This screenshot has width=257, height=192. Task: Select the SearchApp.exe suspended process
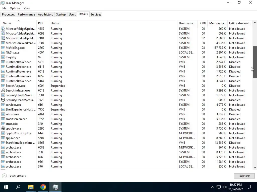[126, 85]
